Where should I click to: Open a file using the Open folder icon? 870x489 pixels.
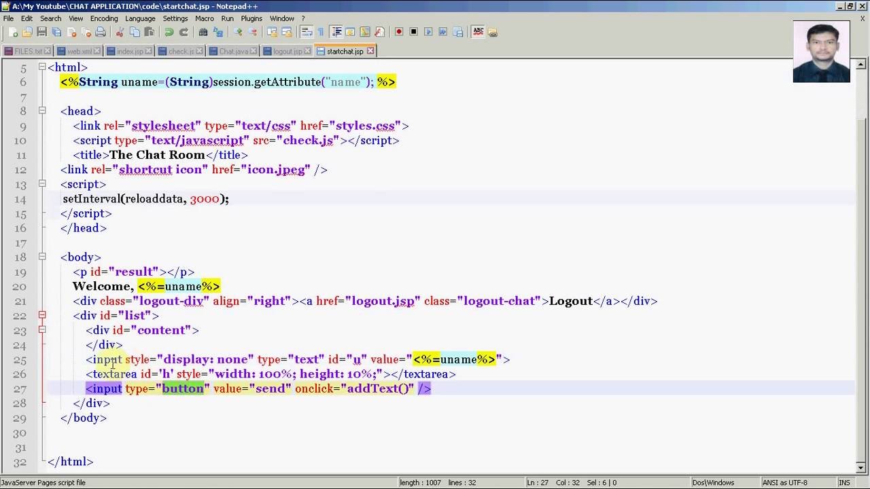click(x=27, y=32)
